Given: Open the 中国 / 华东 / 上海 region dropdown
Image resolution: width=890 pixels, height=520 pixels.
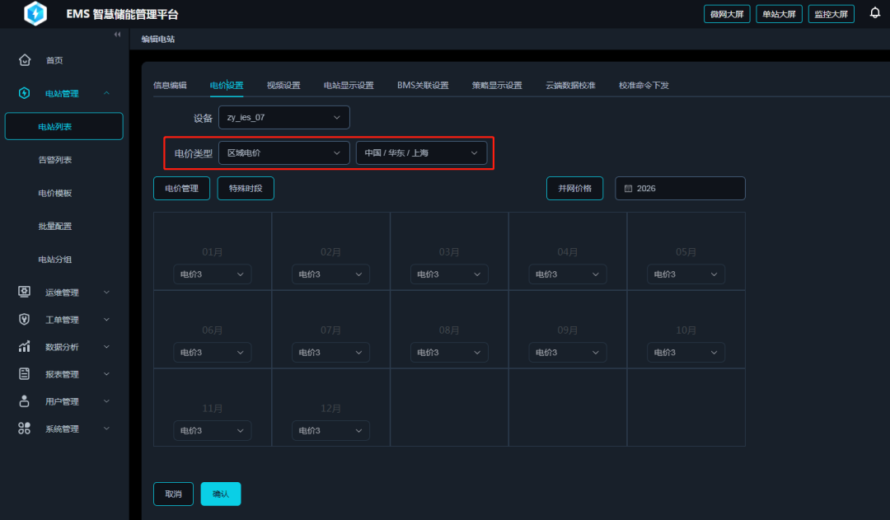Looking at the screenshot, I should click(421, 153).
